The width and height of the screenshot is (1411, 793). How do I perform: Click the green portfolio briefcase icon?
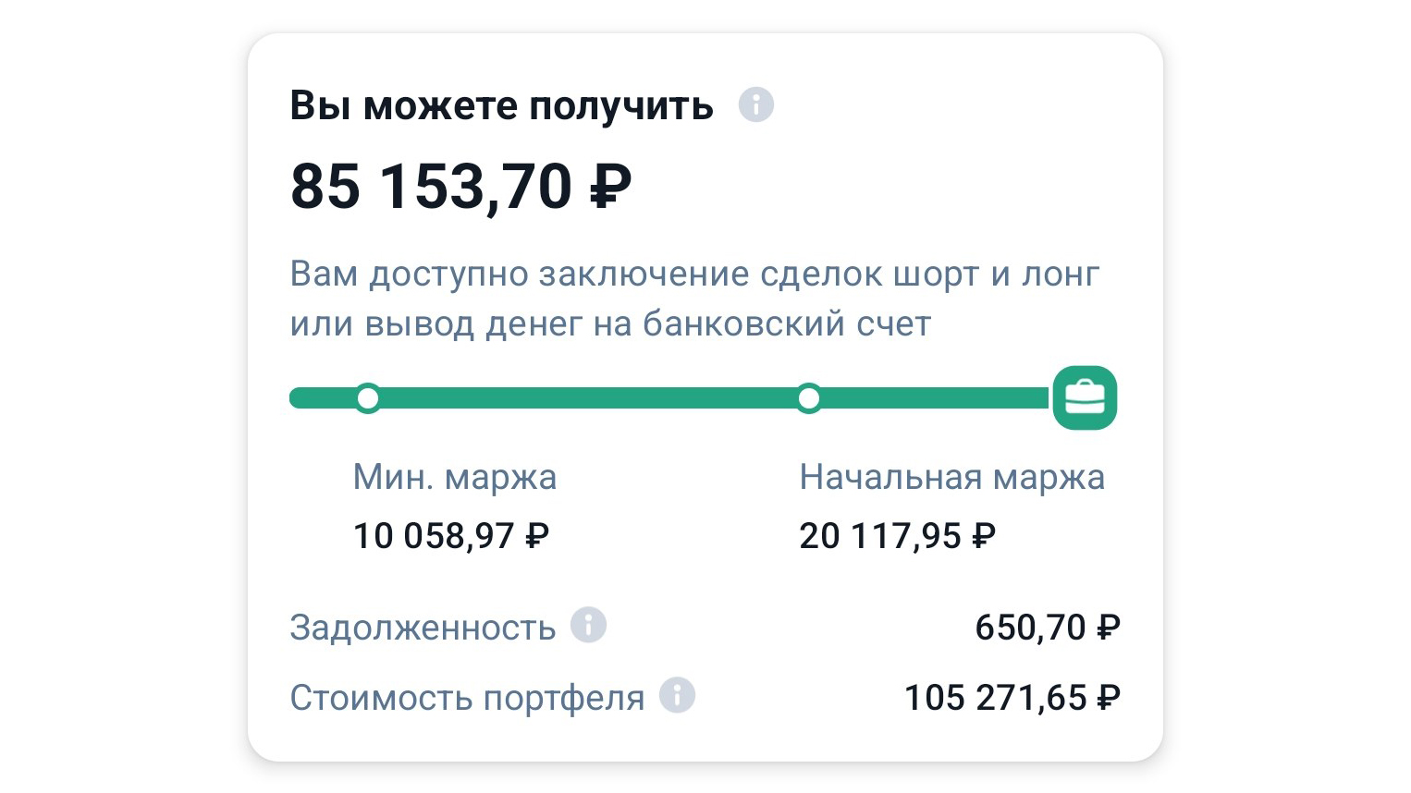coord(1085,398)
